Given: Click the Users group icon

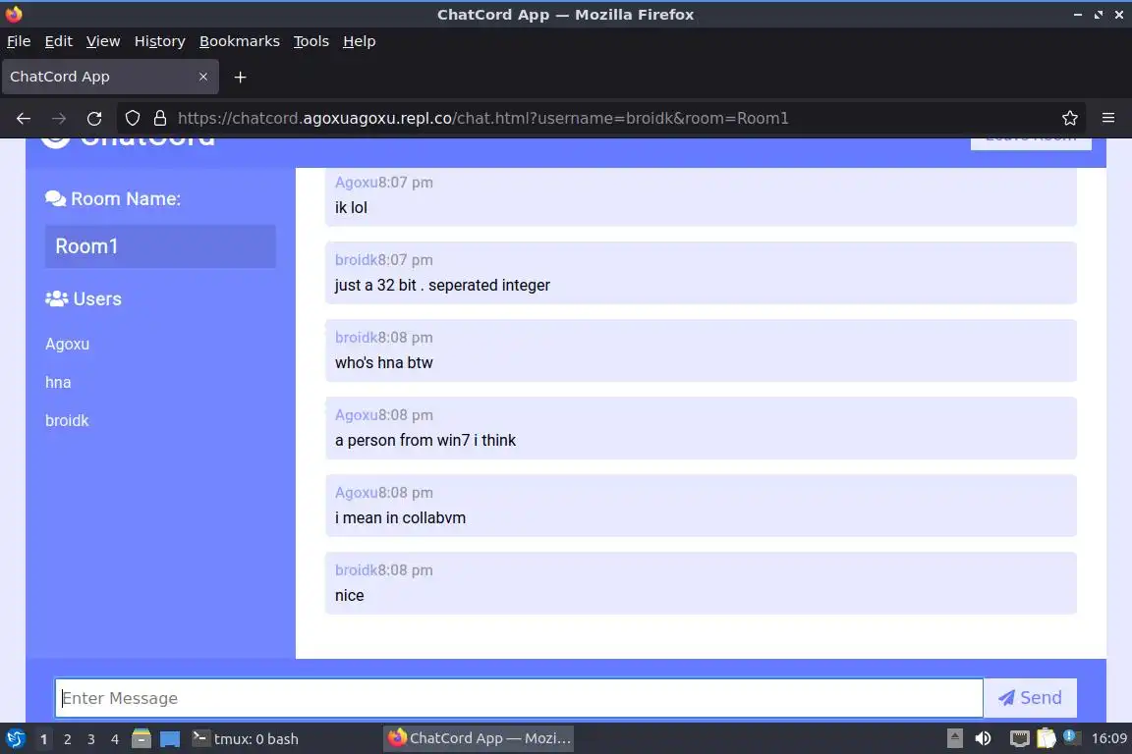Looking at the screenshot, I should [x=56, y=298].
